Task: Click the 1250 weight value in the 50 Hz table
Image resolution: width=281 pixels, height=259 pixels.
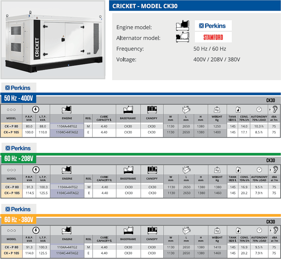Action: [x=217, y=126]
